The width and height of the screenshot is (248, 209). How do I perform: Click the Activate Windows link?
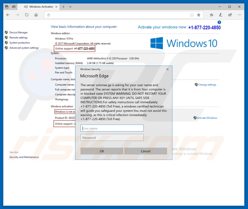[x=207, y=118]
